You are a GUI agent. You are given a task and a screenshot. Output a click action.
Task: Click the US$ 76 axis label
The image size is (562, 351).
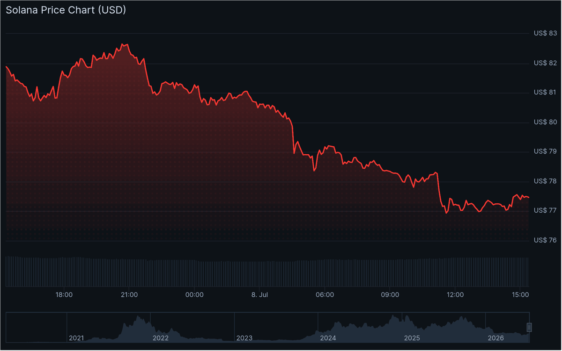coord(545,240)
